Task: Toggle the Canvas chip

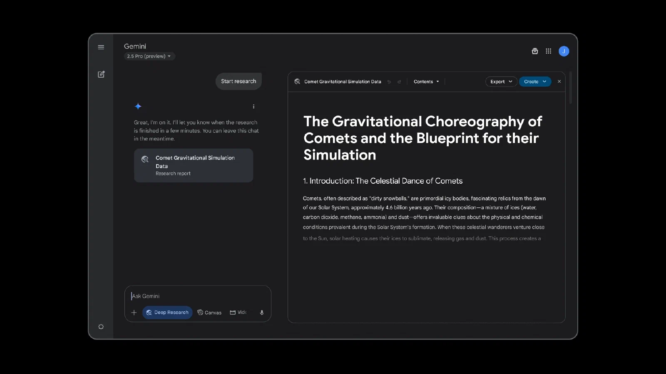Action: click(x=209, y=312)
